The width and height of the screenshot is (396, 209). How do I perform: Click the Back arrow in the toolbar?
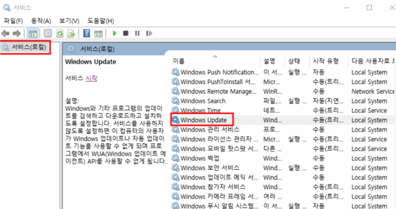(x=5, y=34)
